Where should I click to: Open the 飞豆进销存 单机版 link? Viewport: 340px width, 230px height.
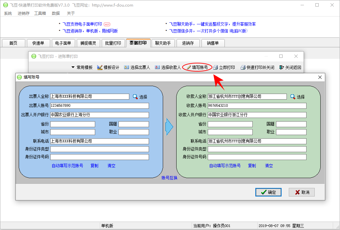[90, 31]
